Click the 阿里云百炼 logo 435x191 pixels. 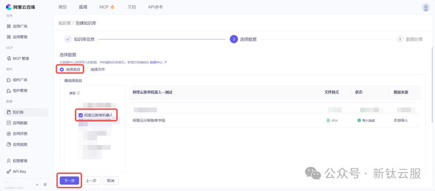point(21,7)
